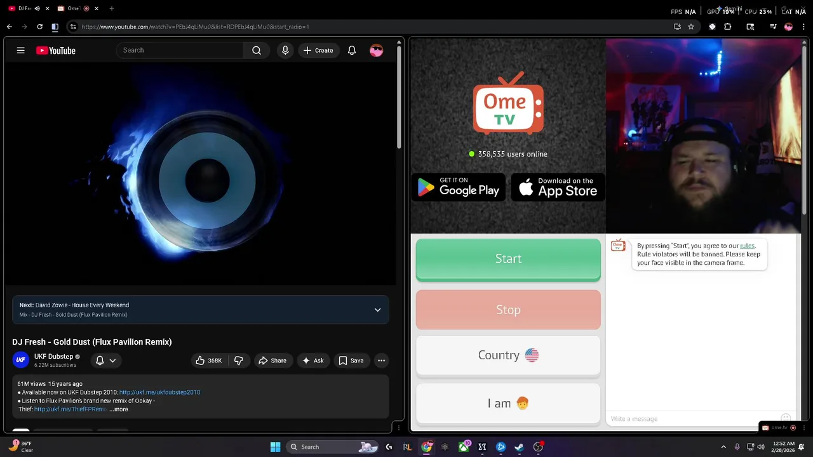Open the Logitech G Hub taskbar icon

389,447
